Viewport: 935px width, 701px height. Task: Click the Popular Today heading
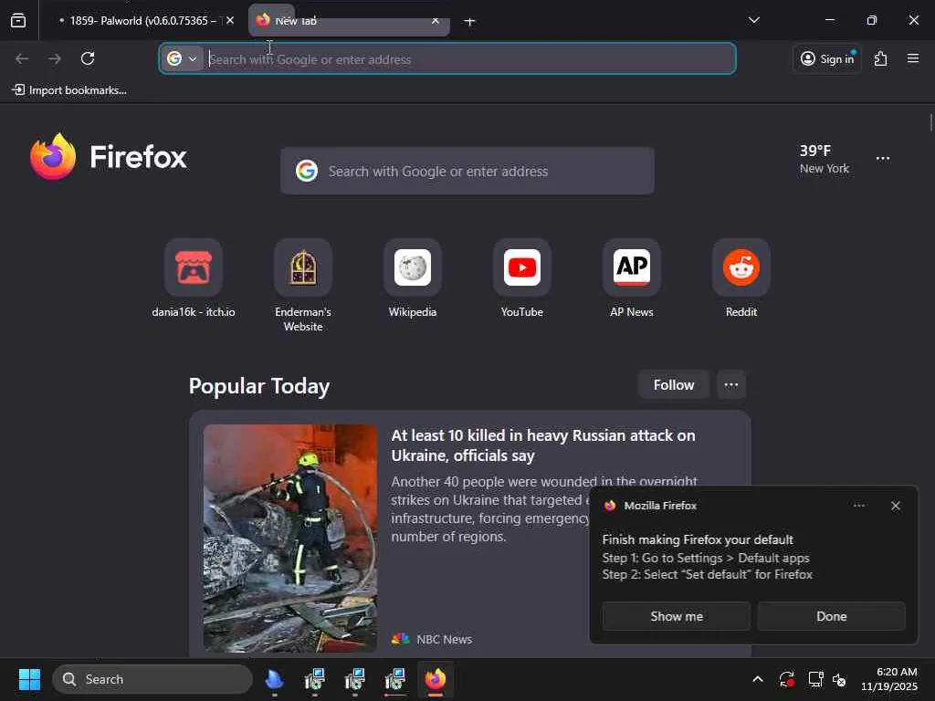[x=258, y=386]
